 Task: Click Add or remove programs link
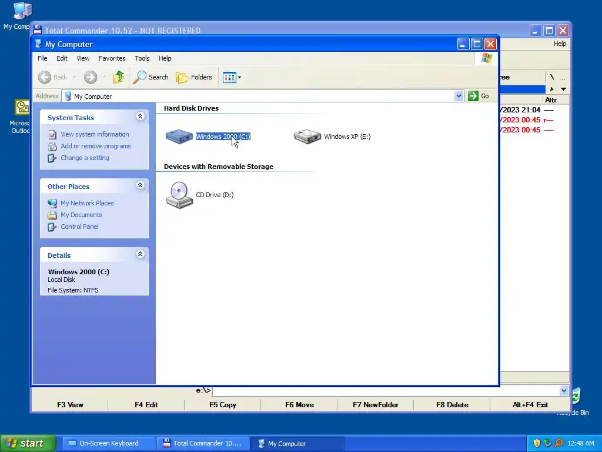pyautogui.click(x=96, y=146)
